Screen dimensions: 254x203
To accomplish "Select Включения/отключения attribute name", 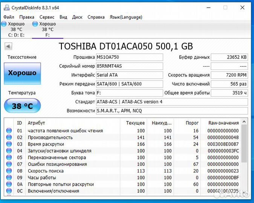I will (x=54, y=191).
